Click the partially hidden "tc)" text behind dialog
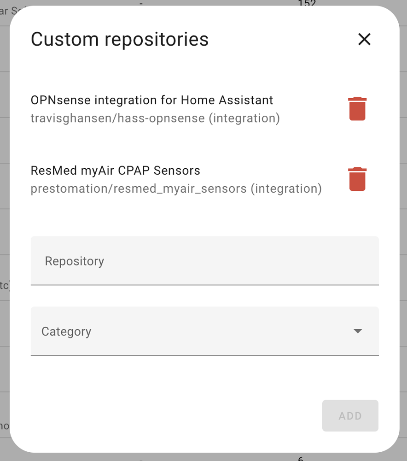Screen dimensions: 407x461 4,286
